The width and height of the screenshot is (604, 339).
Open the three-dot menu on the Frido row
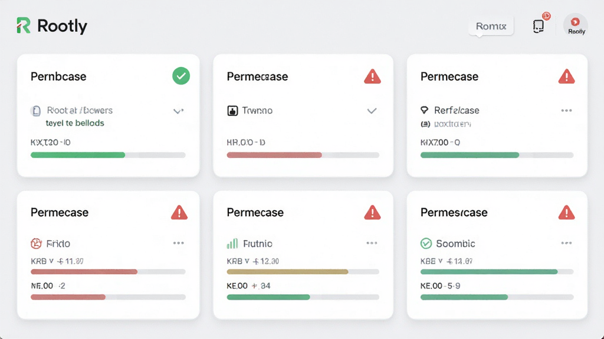[178, 243]
